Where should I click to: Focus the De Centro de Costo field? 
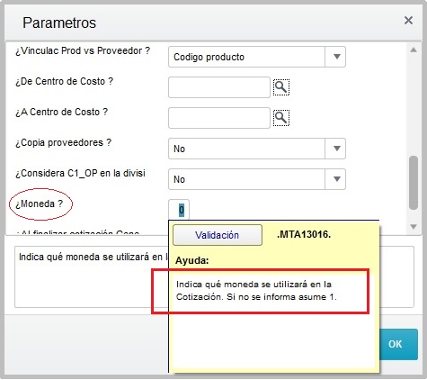point(219,87)
